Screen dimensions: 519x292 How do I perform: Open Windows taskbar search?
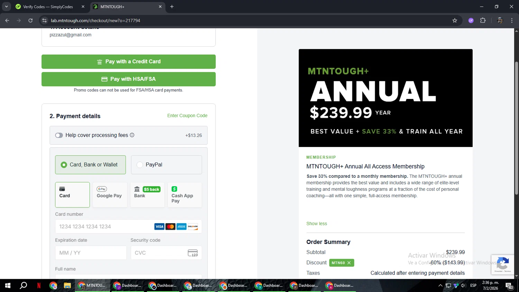pyautogui.click(x=23, y=285)
